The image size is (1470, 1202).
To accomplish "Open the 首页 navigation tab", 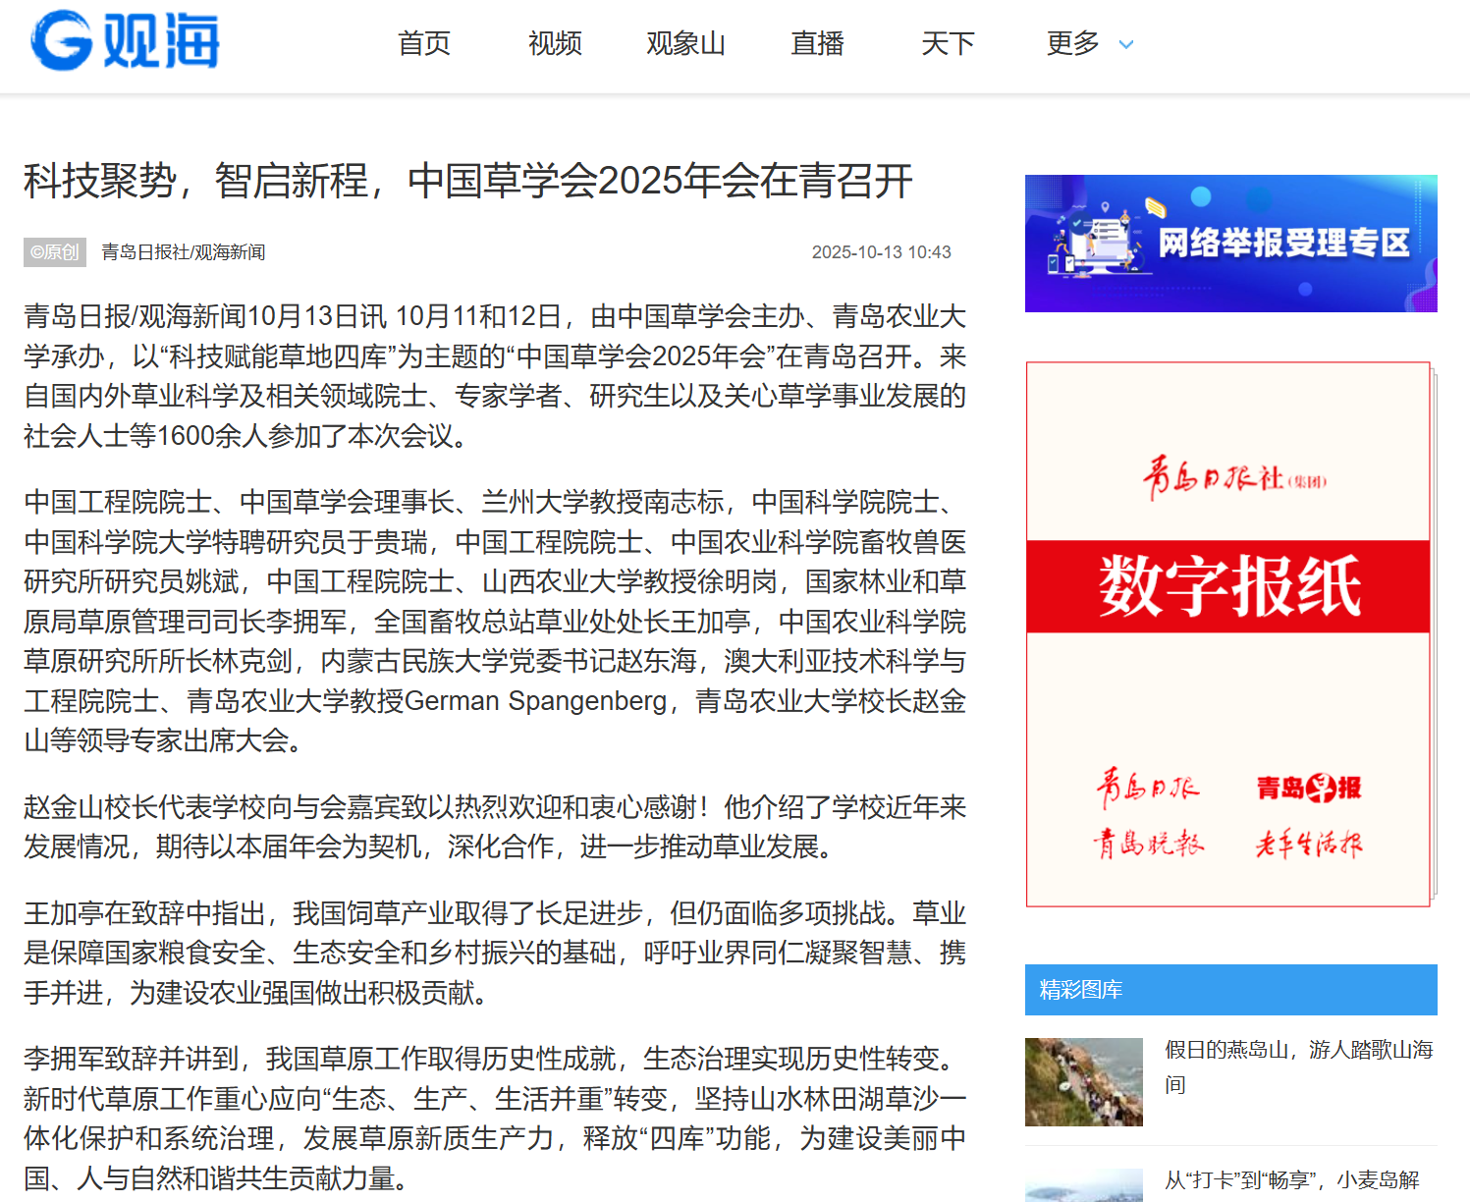I will coord(423,43).
